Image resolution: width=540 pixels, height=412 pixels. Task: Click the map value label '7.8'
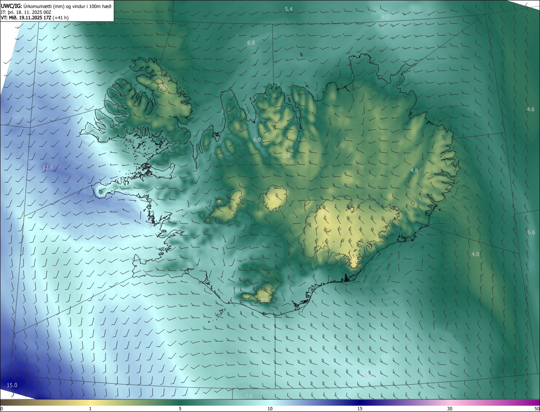(x=248, y=396)
